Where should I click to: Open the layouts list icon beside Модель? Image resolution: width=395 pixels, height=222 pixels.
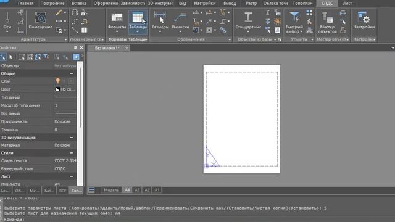(x=91, y=191)
